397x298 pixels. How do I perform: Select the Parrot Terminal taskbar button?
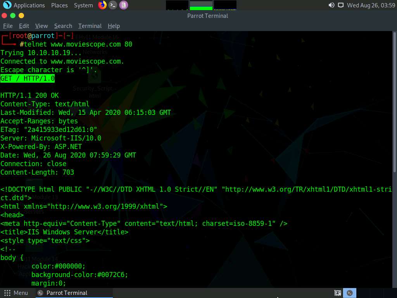(74, 293)
